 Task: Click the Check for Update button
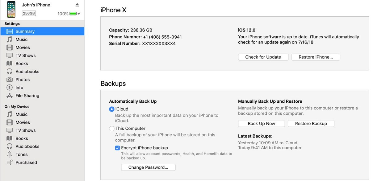click(x=263, y=57)
